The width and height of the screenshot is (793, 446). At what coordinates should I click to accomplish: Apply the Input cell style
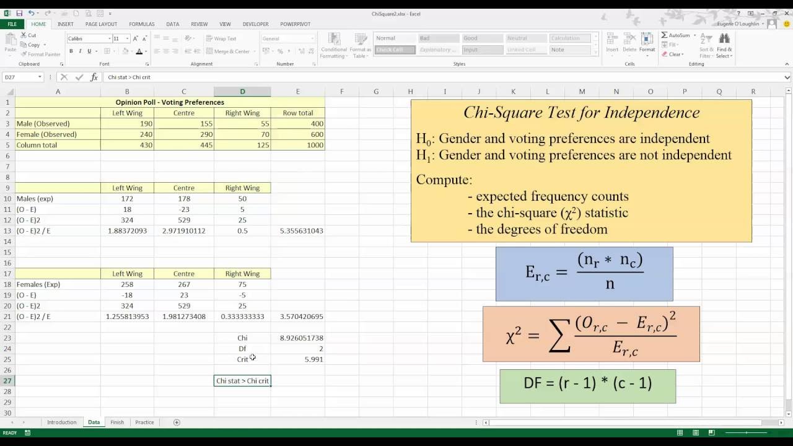(x=482, y=50)
